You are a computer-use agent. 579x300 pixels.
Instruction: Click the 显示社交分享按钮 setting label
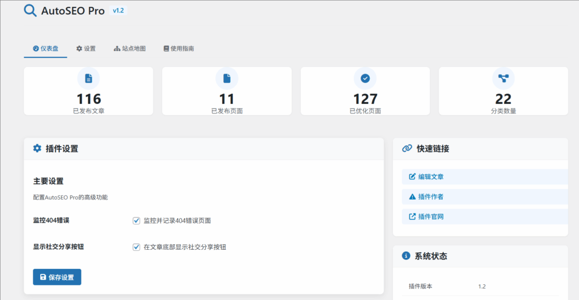click(x=58, y=246)
